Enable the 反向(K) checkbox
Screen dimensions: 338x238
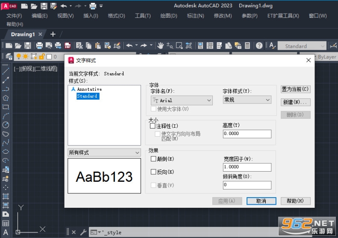pos(153,172)
